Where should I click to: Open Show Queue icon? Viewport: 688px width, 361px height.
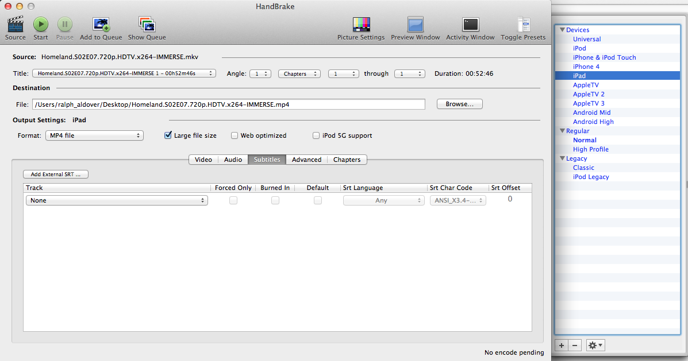click(147, 25)
